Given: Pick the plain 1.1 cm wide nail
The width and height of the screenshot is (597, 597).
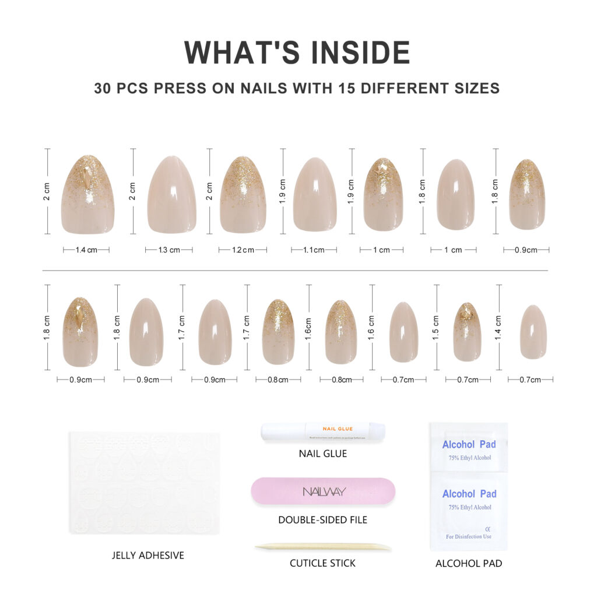Looking at the screenshot, I should 315,195.
